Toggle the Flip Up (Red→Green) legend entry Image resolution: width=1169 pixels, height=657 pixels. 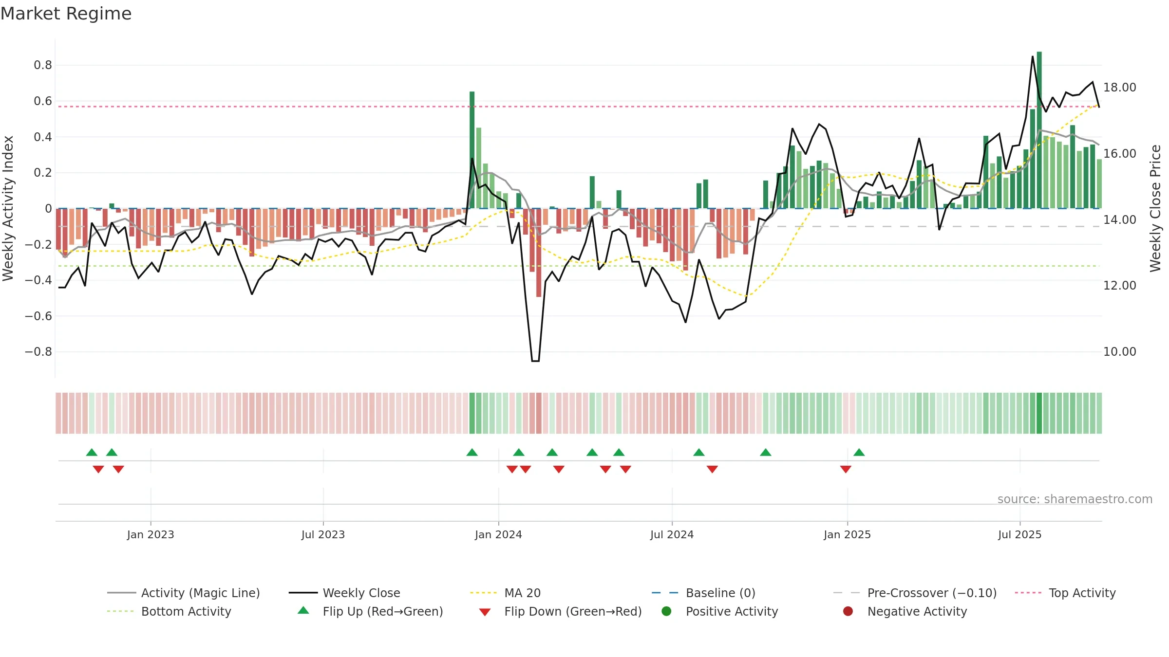point(370,611)
